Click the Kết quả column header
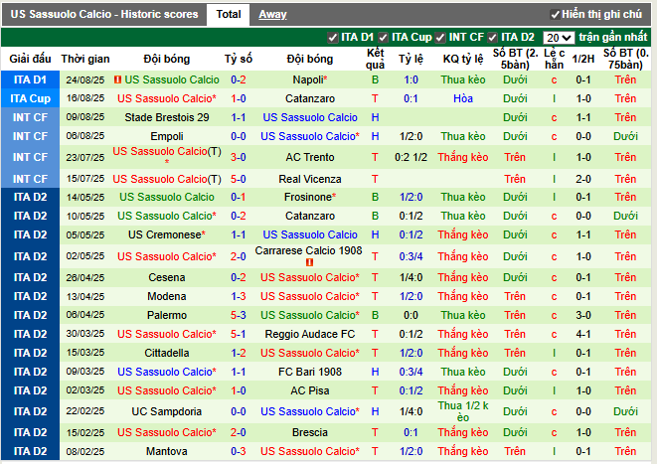The height and width of the screenshot is (464, 657). pos(375,59)
